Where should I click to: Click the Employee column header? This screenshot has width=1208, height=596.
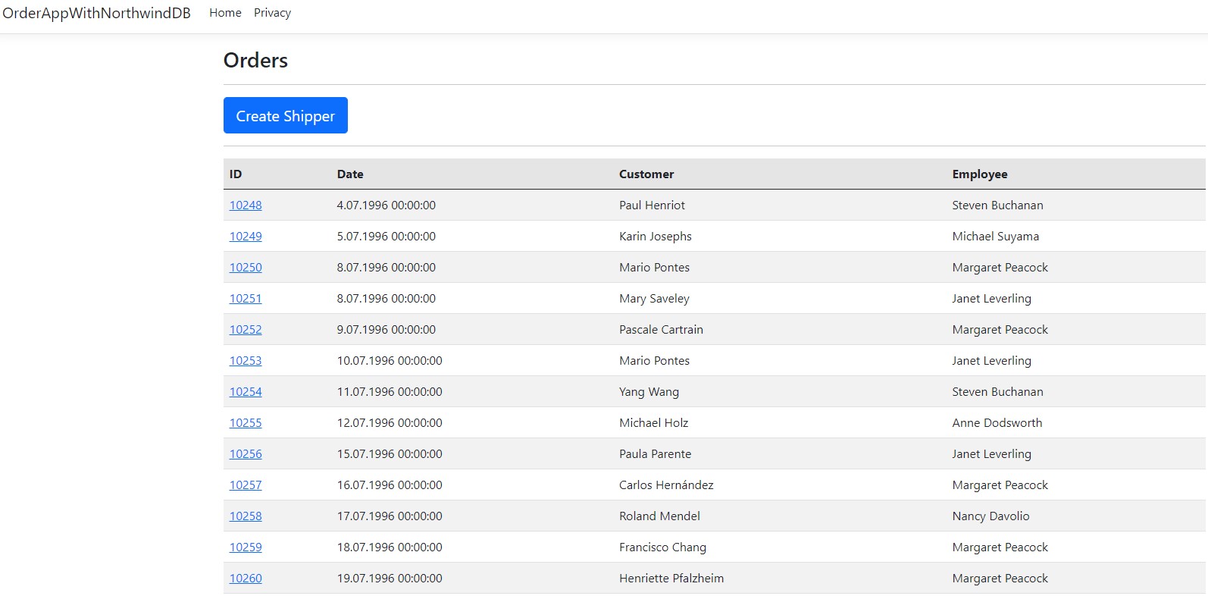[980, 174]
